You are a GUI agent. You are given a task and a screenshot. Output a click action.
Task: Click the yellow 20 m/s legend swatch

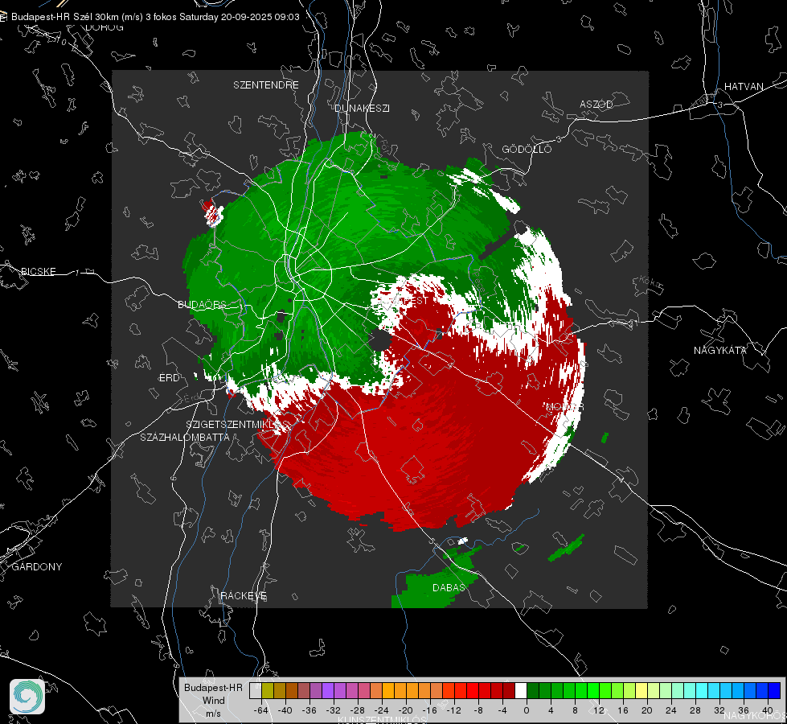coord(641,691)
